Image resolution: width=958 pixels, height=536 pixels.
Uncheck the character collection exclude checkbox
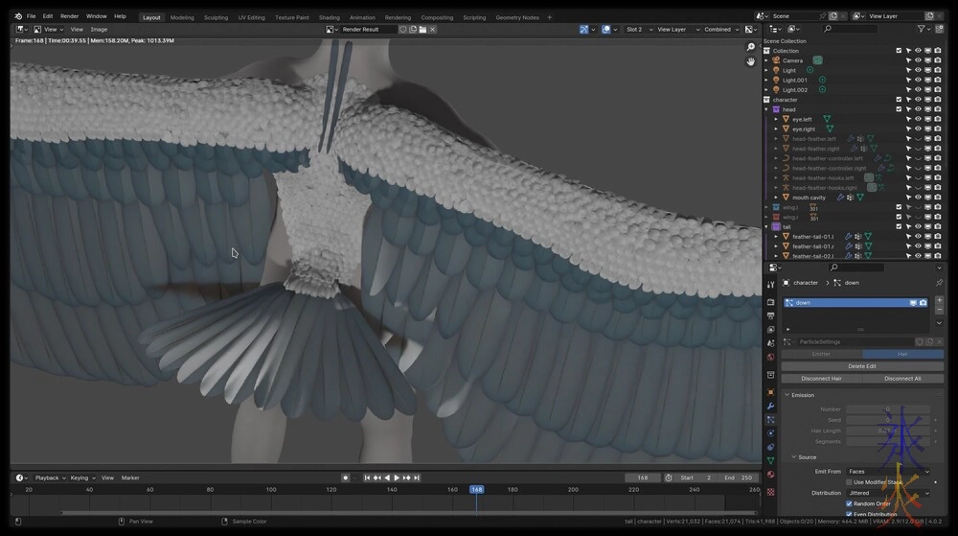(899, 100)
